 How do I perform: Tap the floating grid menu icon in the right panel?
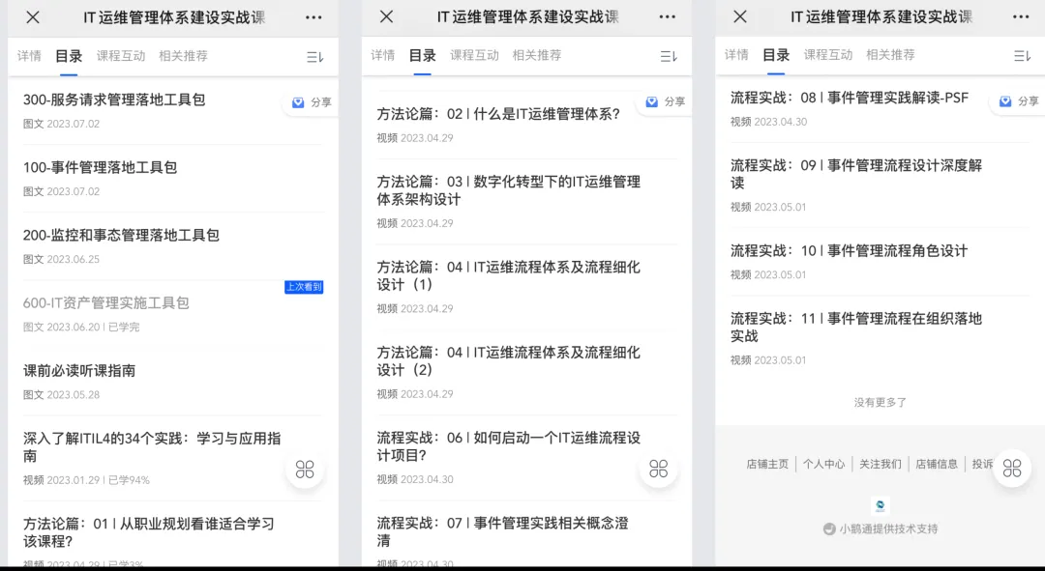(1012, 469)
